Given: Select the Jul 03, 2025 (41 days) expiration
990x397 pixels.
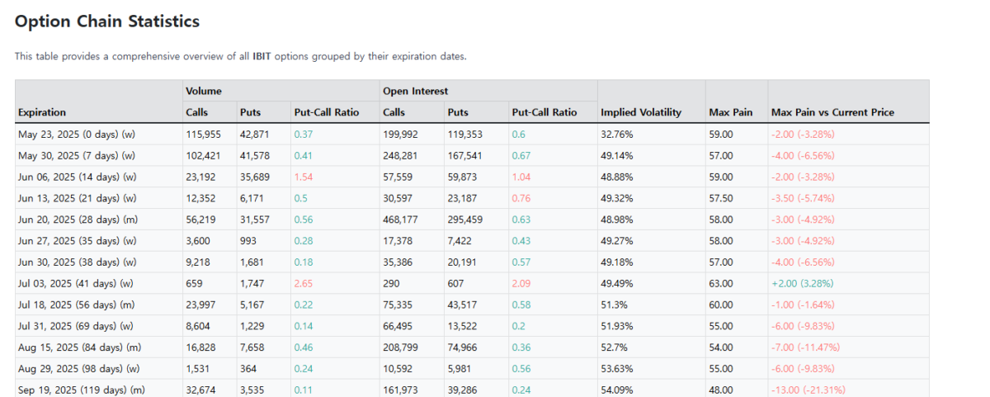Looking at the screenshot, I should (x=78, y=284).
